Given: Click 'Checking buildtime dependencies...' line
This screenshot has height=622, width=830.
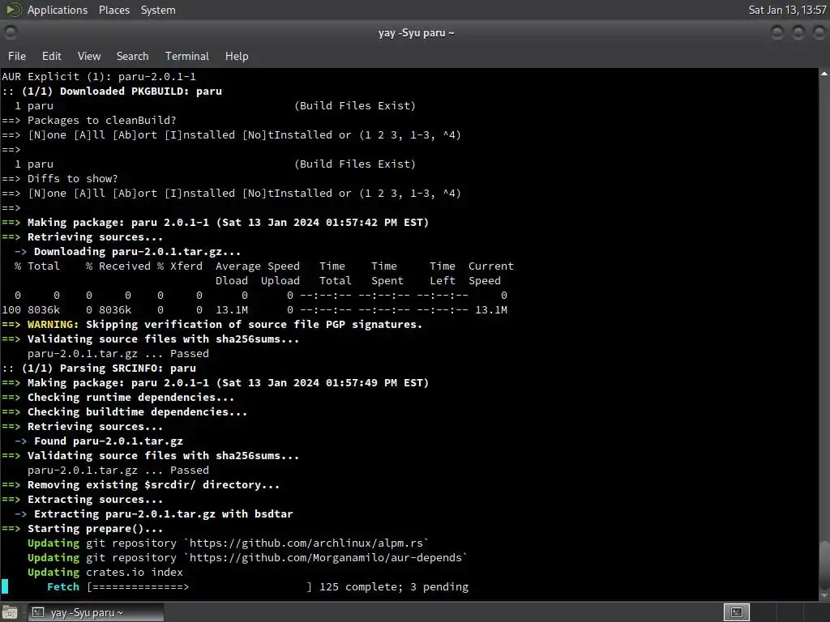Looking at the screenshot, I should tap(137, 412).
